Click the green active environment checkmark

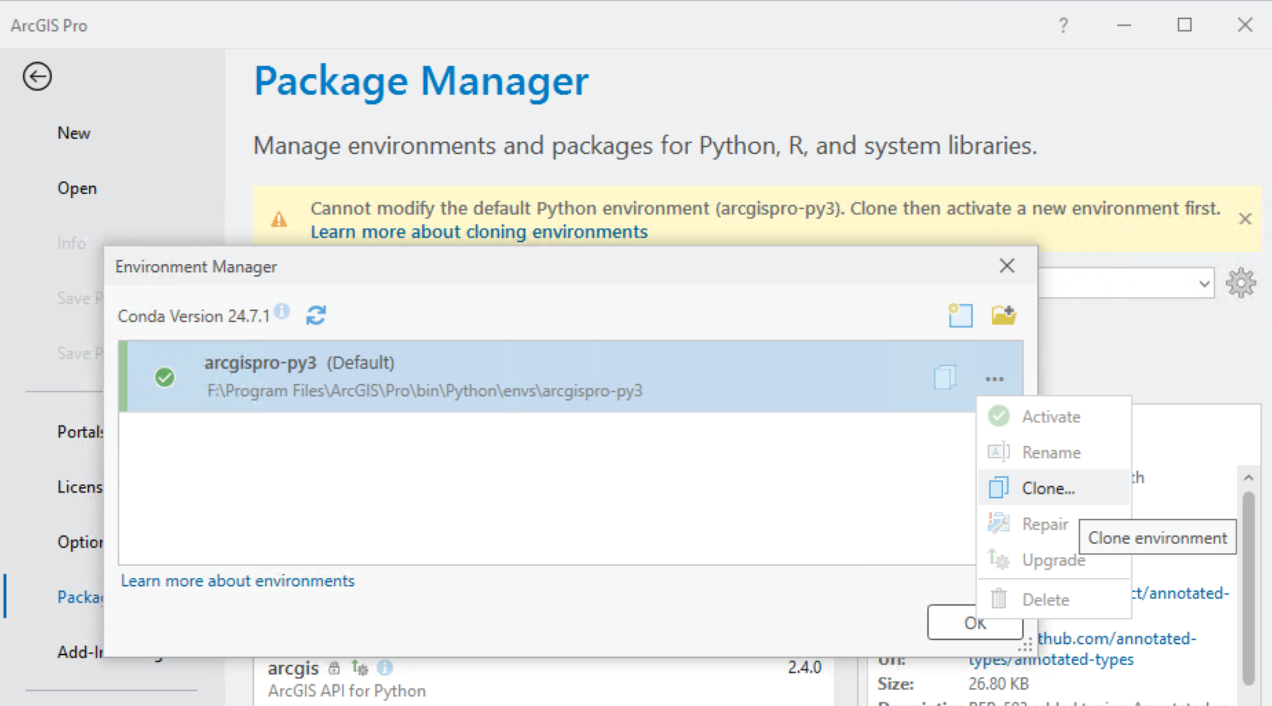(164, 377)
